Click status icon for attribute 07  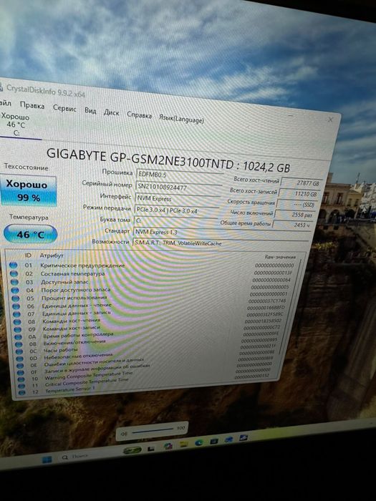coord(17,314)
